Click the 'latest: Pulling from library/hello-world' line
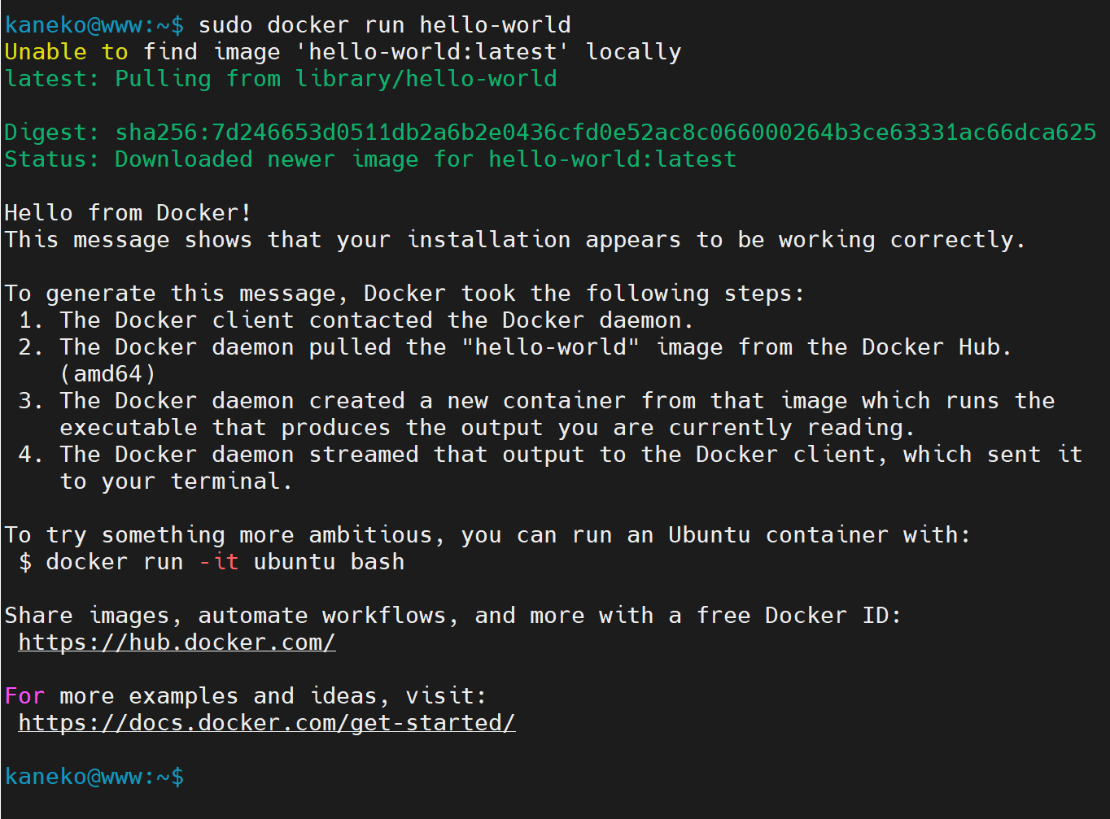This screenshot has height=819, width=1110. [281, 79]
